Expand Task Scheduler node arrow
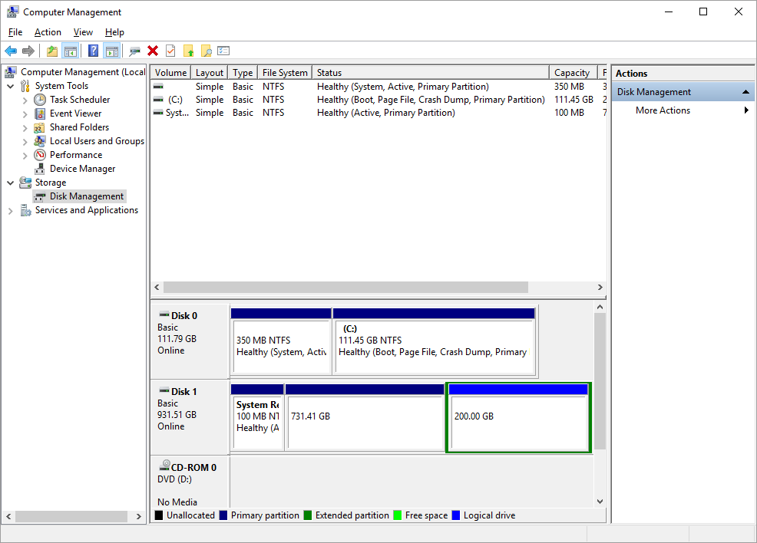 click(25, 100)
